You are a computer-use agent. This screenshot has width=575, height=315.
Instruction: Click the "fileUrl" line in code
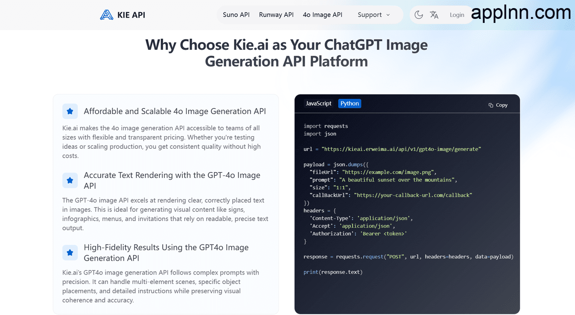[373, 172]
